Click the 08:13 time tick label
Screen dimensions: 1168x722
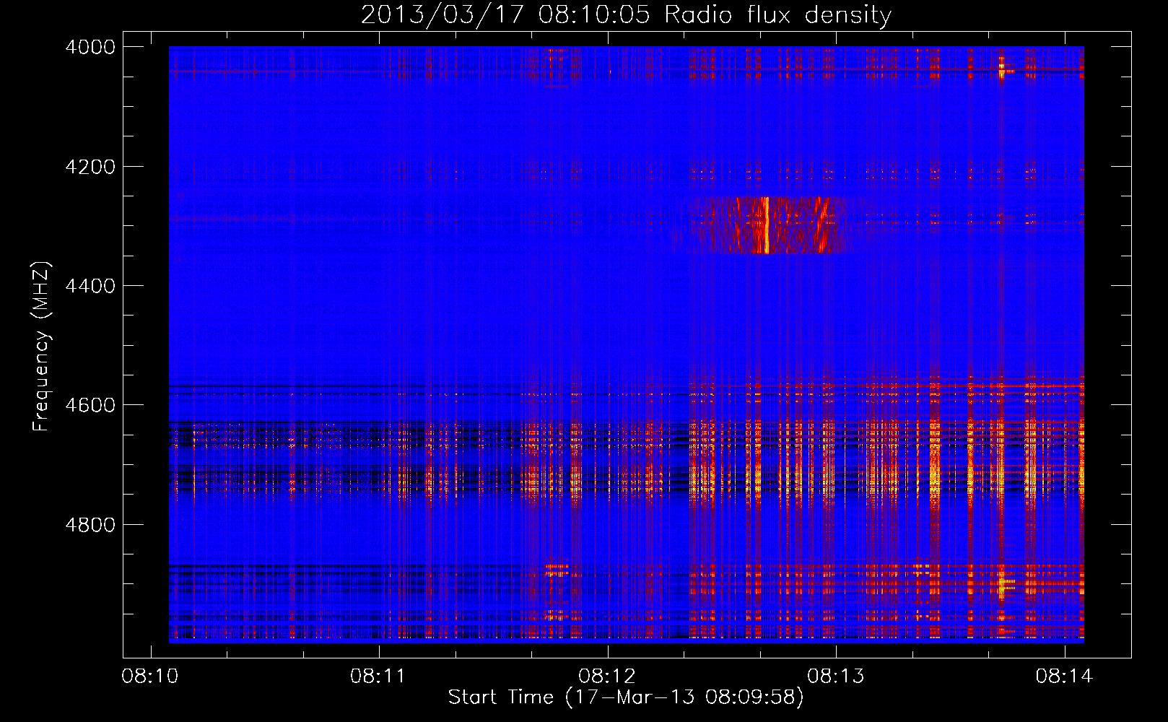tap(836, 677)
